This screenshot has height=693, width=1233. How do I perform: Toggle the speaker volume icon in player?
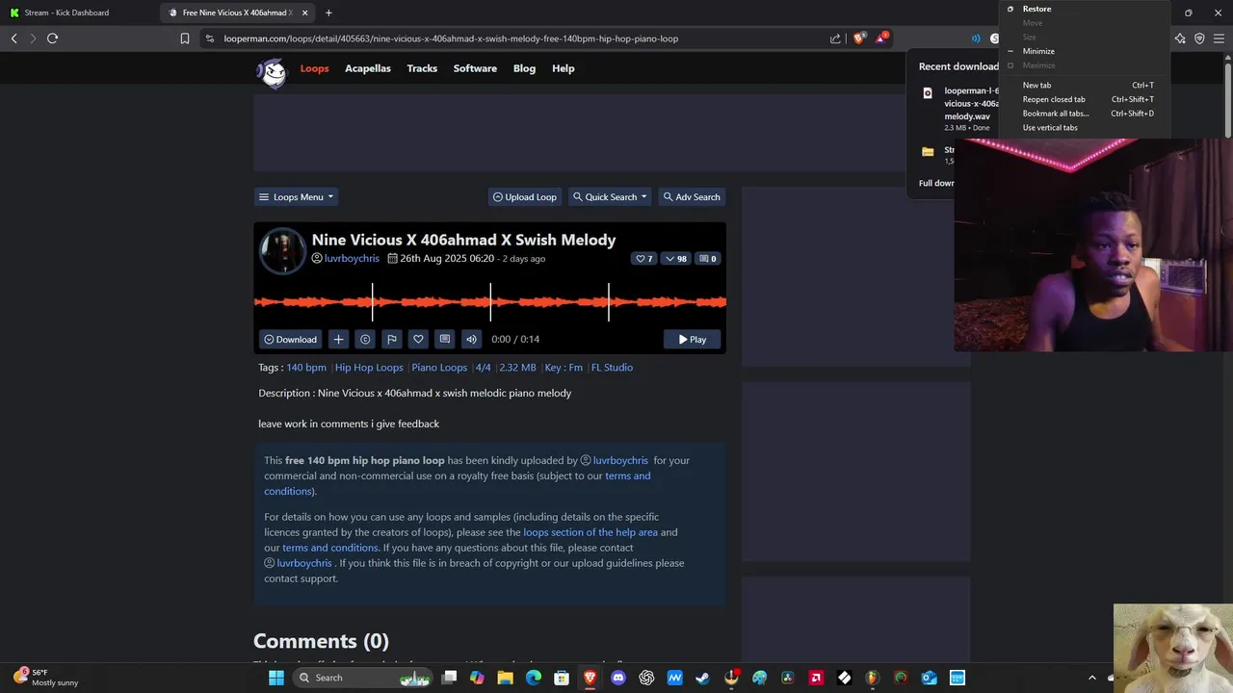click(x=471, y=339)
